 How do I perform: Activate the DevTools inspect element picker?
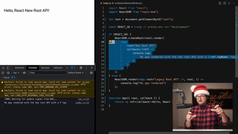3,68
